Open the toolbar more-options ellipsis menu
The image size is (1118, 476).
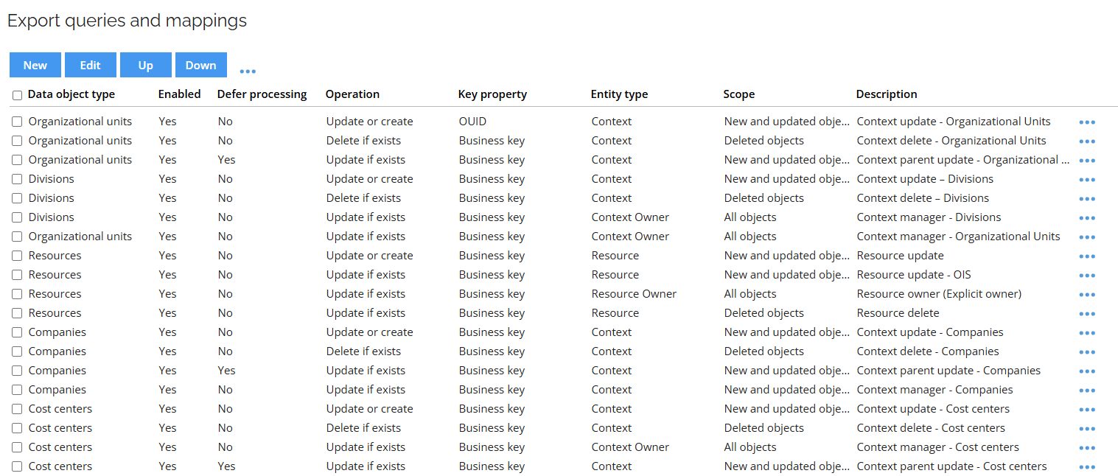[x=248, y=69]
